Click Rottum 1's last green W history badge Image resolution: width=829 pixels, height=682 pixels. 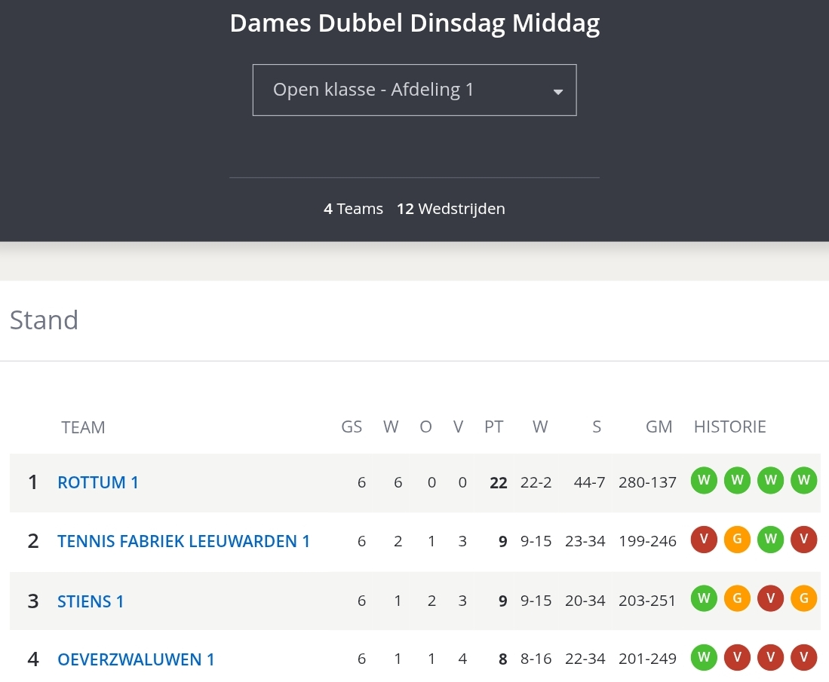coord(804,481)
